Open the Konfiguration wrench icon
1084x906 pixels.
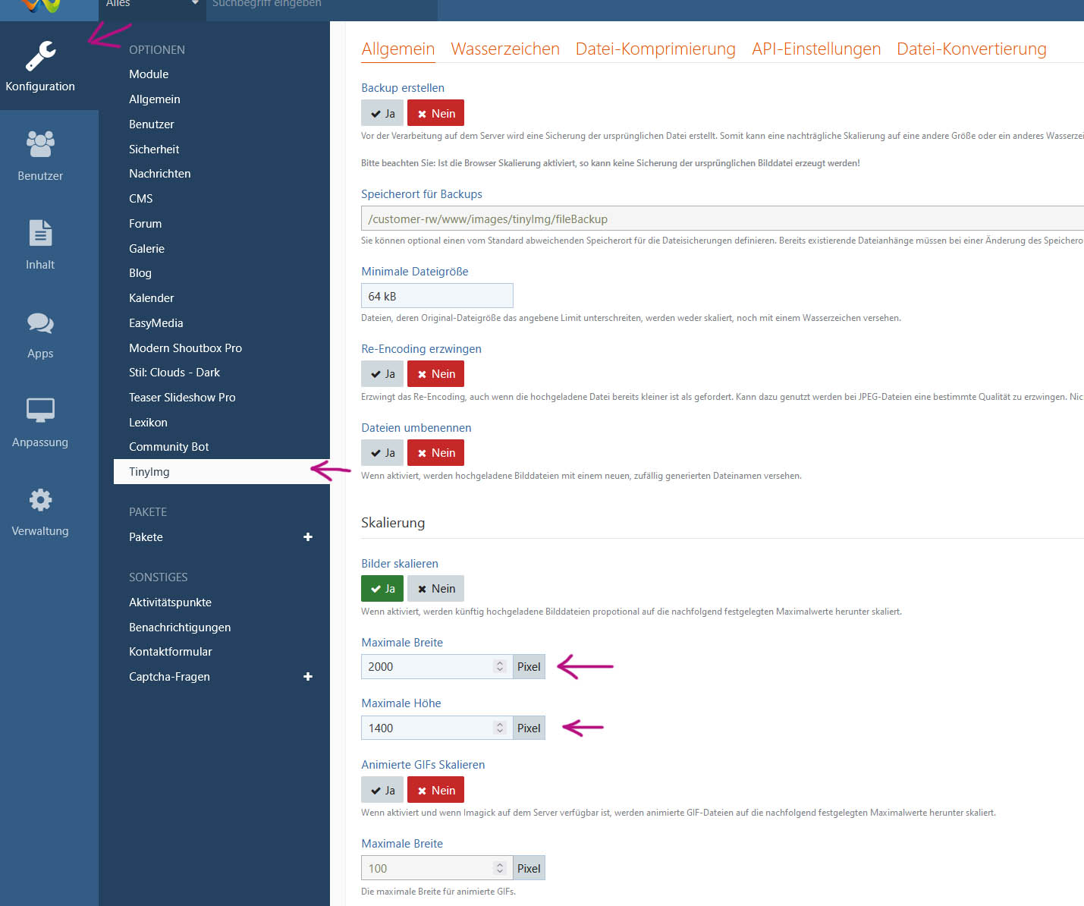click(x=40, y=56)
